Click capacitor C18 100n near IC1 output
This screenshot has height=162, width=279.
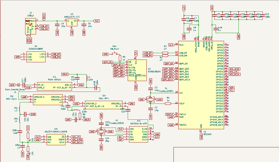point(96,88)
